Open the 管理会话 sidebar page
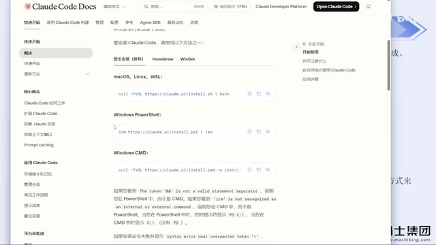This screenshot has width=436, height=245. pos(32,184)
